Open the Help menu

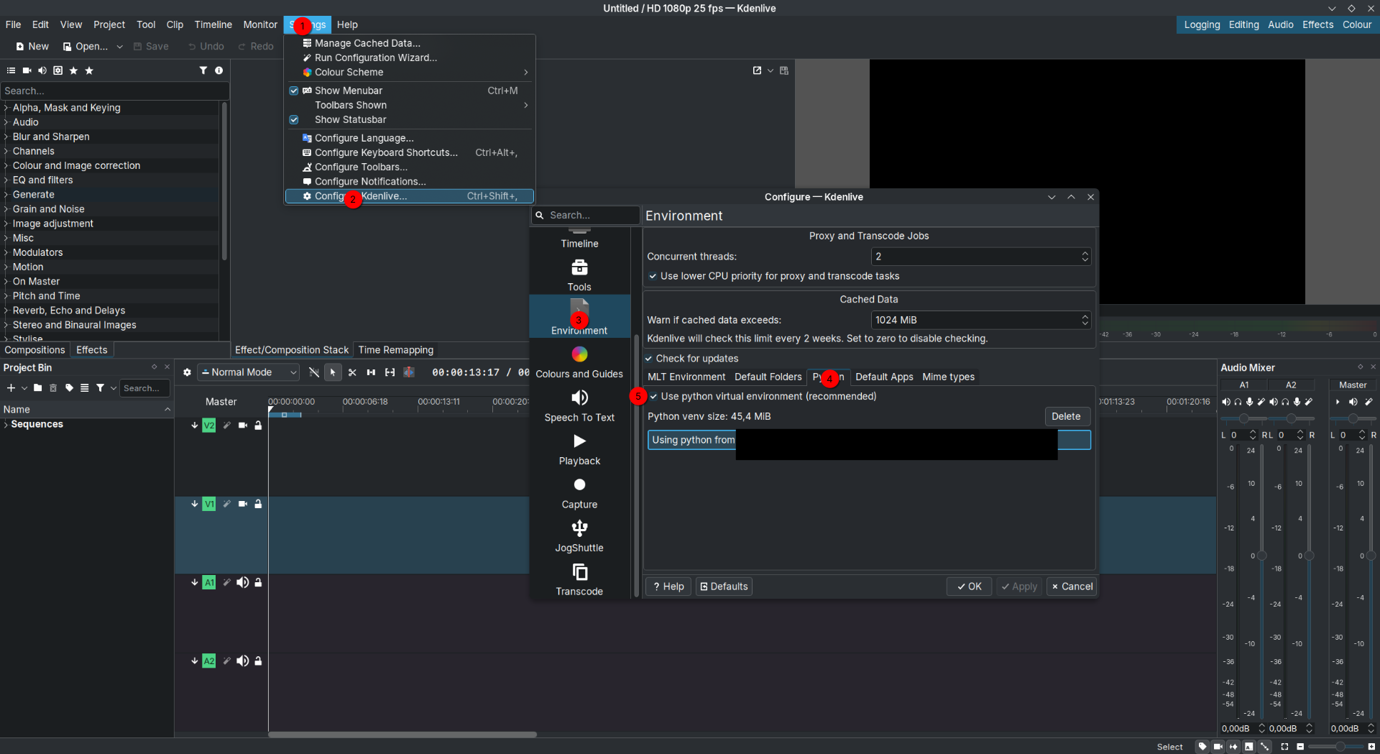(x=347, y=24)
